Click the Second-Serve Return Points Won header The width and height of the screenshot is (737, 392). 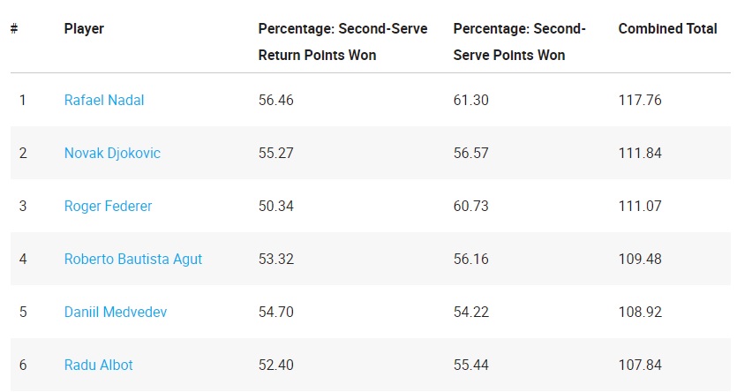coord(342,41)
